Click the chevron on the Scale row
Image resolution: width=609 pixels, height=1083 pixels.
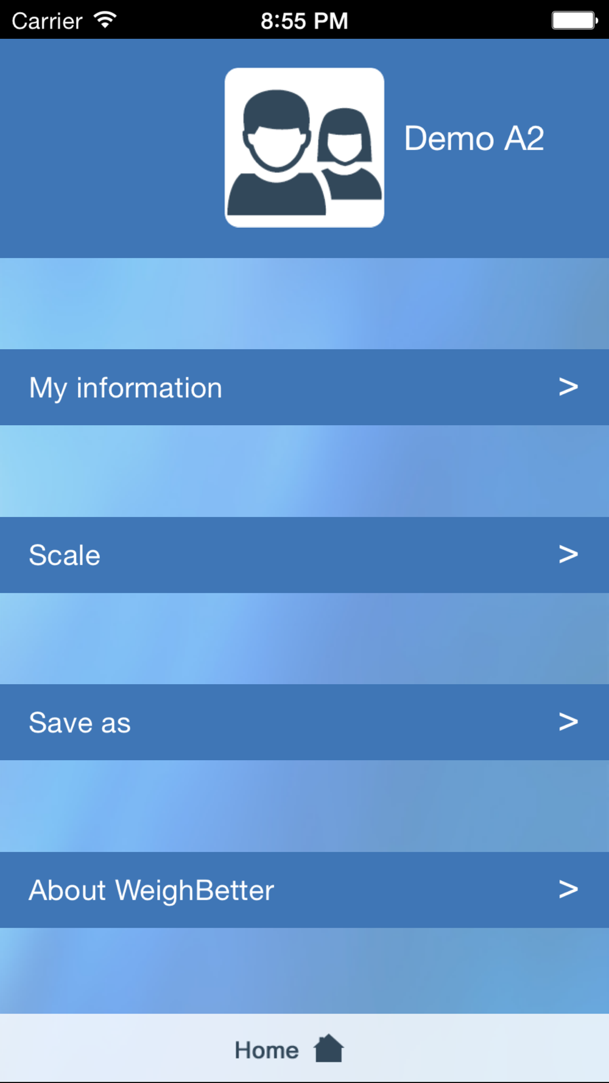[x=568, y=554]
